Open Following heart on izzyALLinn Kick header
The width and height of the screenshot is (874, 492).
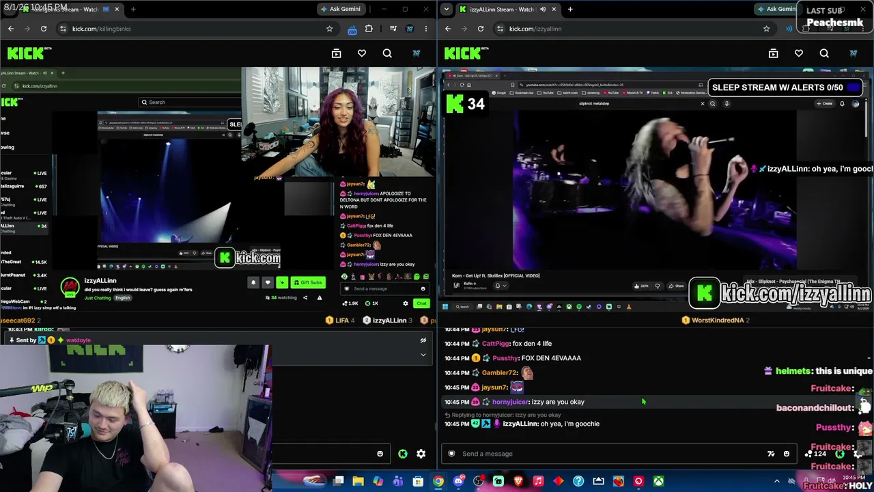coord(799,53)
